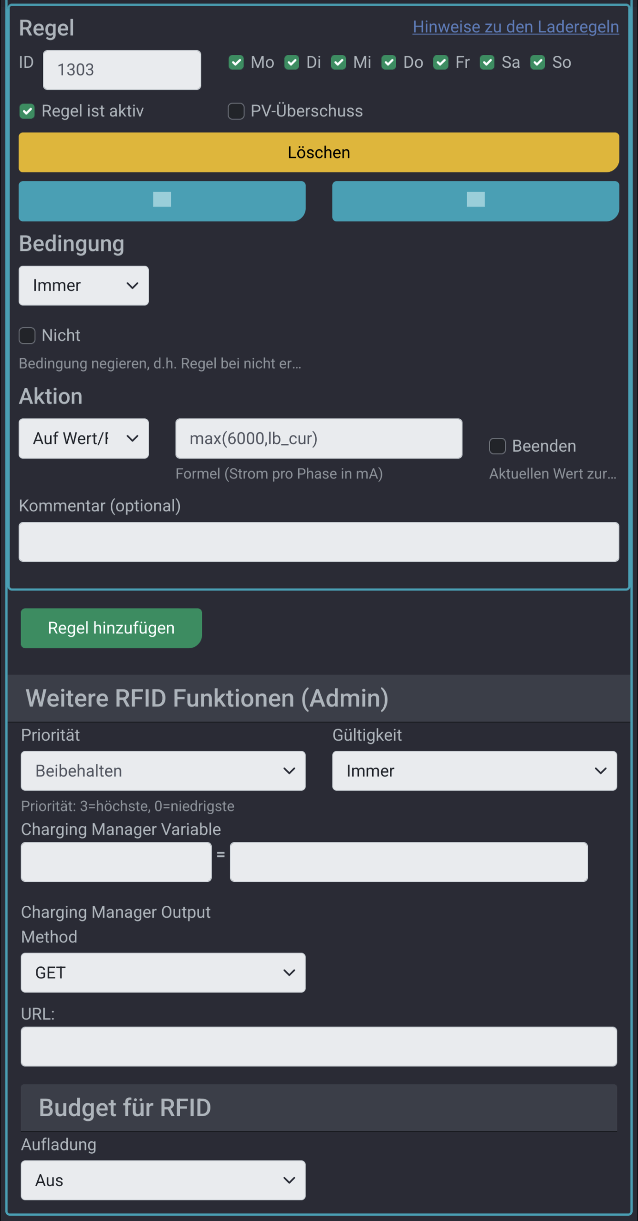The height and width of the screenshot is (1221, 638).
Task: Check the Nicht checkbox to negate condition
Action: (x=27, y=335)
